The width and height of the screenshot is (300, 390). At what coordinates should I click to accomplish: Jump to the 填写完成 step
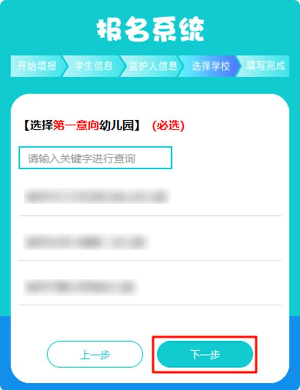coord(265,66)
